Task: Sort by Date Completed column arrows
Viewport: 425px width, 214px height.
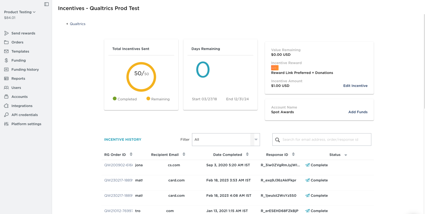Action: pyautogui.click(x=247, y=154)
